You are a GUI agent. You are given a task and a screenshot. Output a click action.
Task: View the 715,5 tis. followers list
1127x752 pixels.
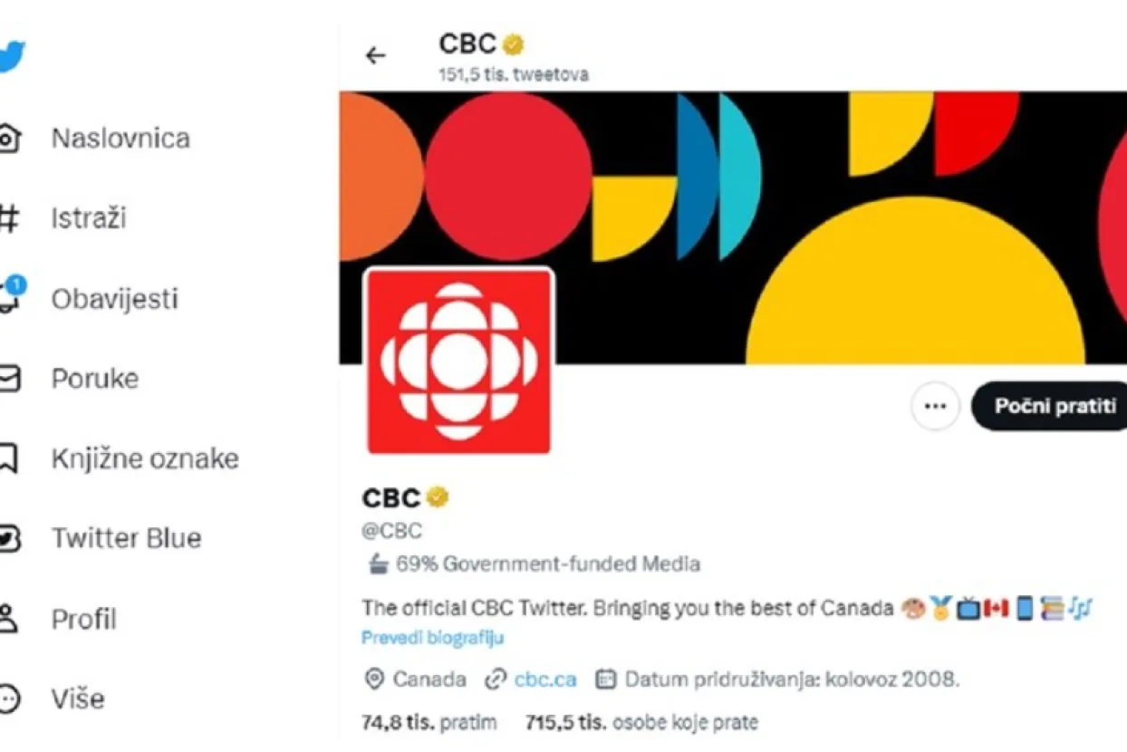(641, 722)
